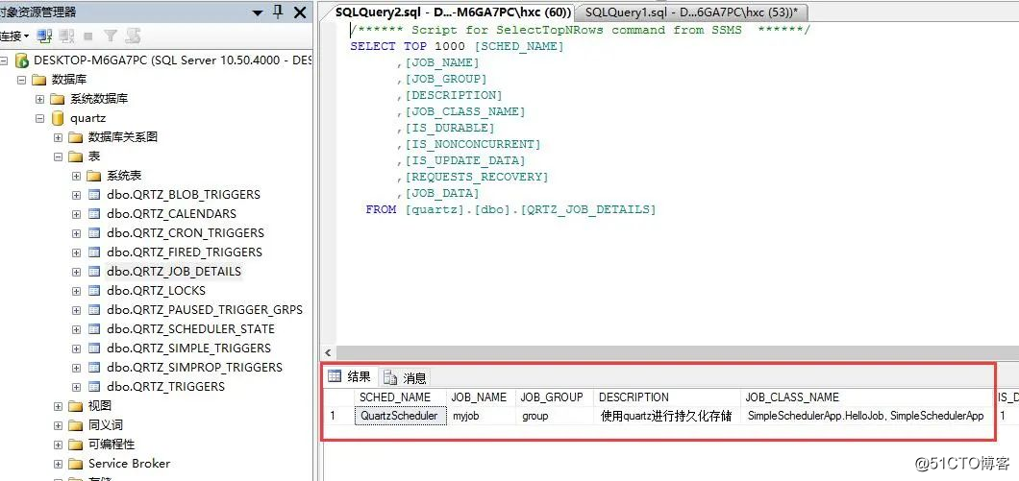Viewport: 1019px width, 481px height.
Task: Click the 数据库关系图 folder icon
Action: tap(76, 137)
